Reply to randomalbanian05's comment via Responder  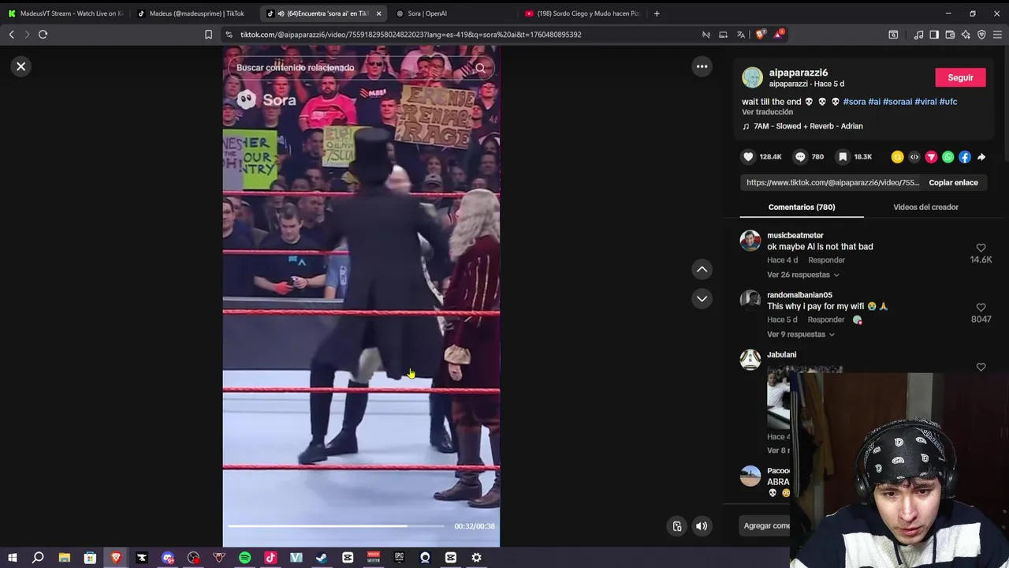(826, 319)
